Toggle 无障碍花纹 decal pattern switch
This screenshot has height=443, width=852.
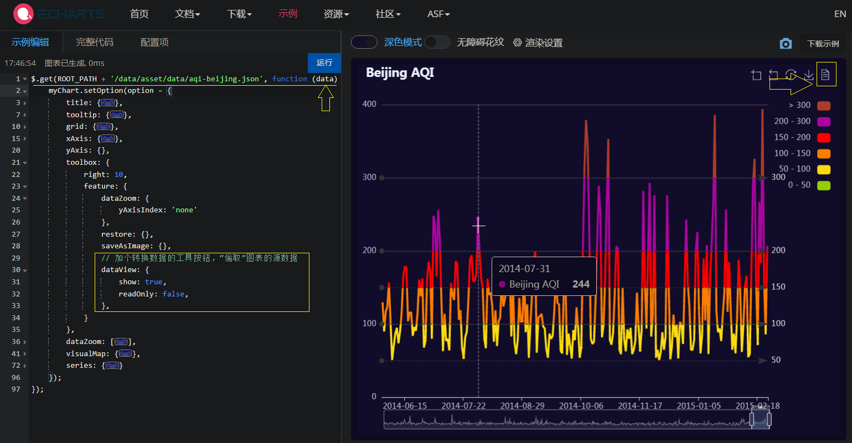(x=437, y=42)
